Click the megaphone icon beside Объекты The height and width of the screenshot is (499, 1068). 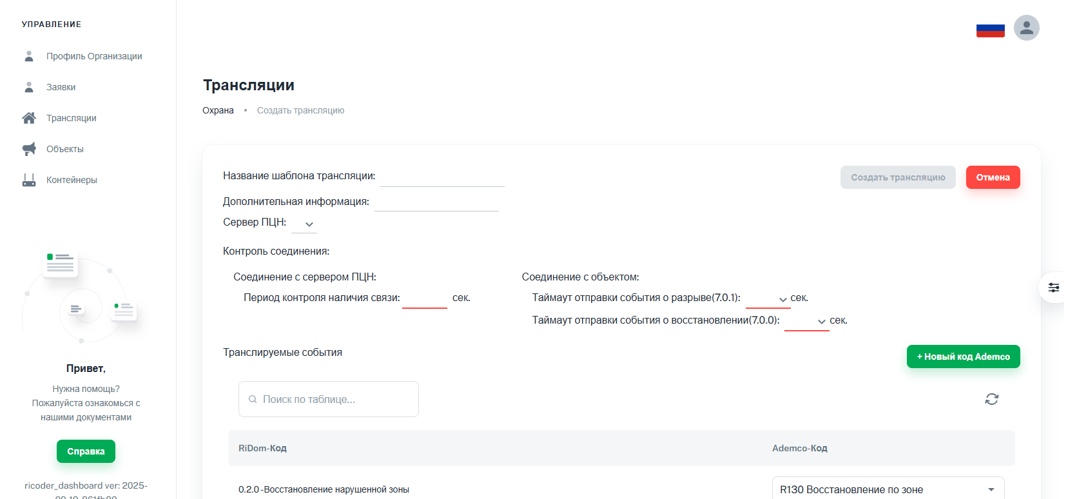[x=29, y=149]
